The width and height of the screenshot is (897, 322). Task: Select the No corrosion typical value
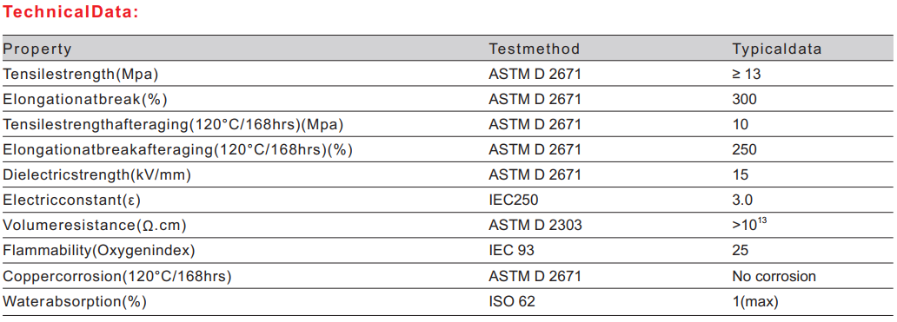pos(774,276)
